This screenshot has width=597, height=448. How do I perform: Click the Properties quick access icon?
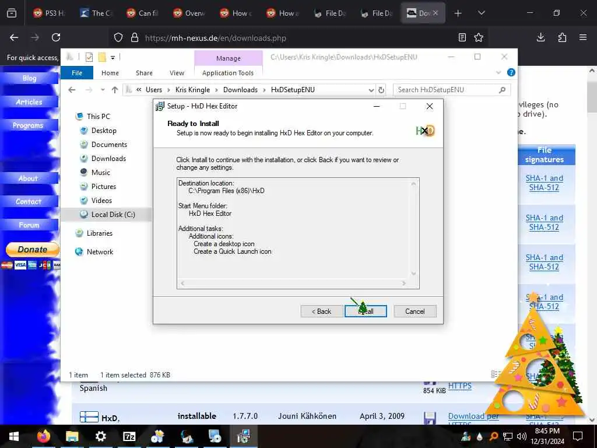pos(89,57)
